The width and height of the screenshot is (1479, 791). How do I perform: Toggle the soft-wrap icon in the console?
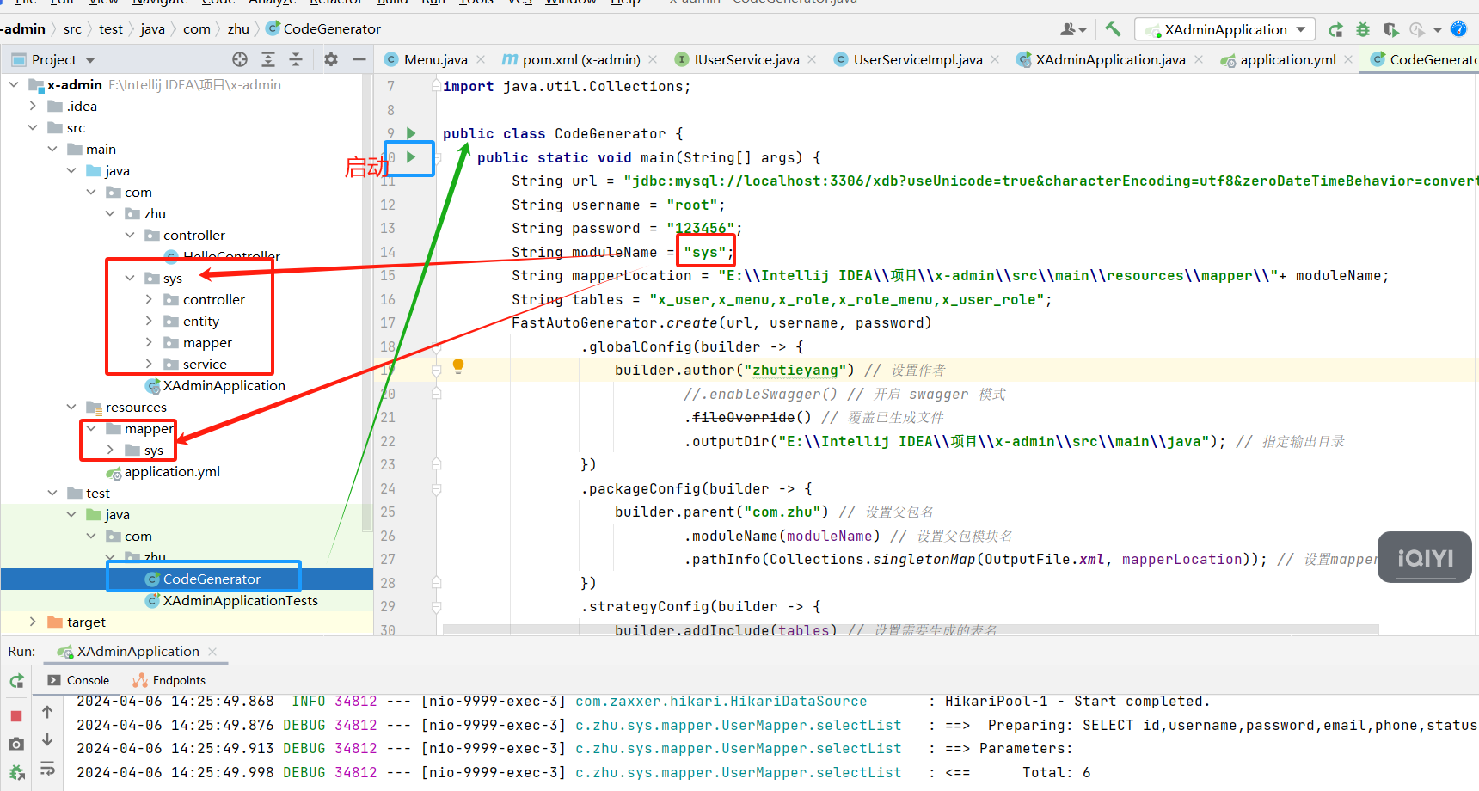point(47,768)
